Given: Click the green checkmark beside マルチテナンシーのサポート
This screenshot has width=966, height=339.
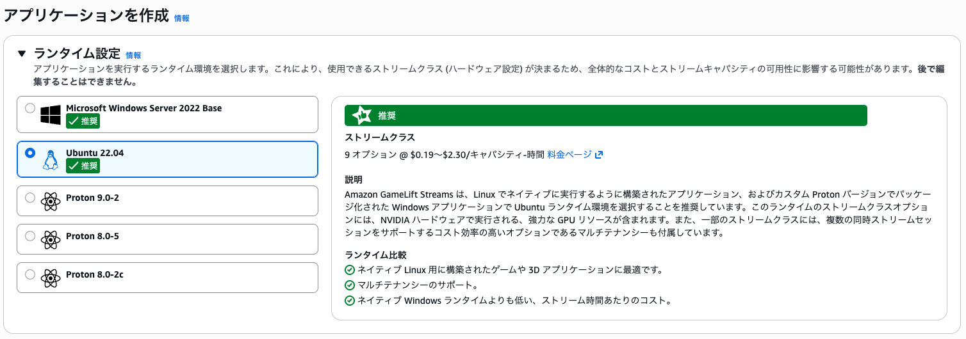Looking at the screenshot, I should click(350, 285).
